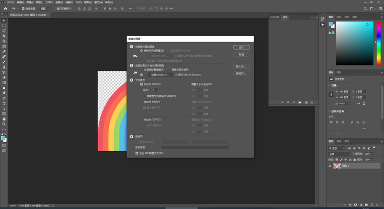Collapse the Align and Distribute section
The width and height of the screenshot is (384, 209).
(x=329, y=111)
